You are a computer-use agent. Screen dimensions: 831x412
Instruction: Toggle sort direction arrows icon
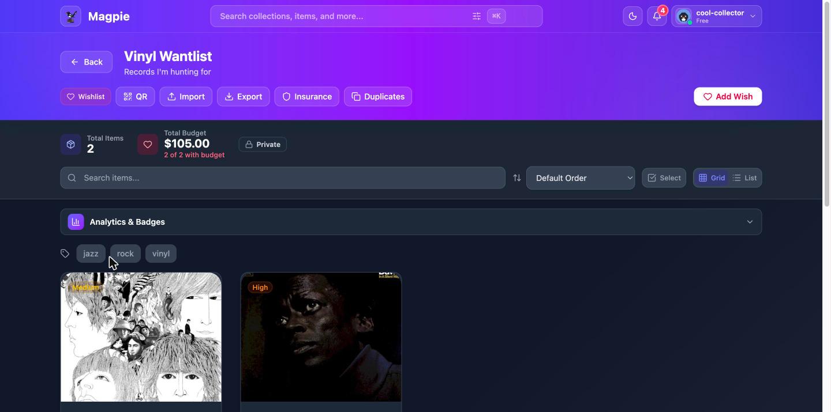[x=517, y=178]
